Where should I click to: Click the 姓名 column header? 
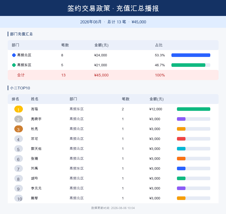click(35, 99)
